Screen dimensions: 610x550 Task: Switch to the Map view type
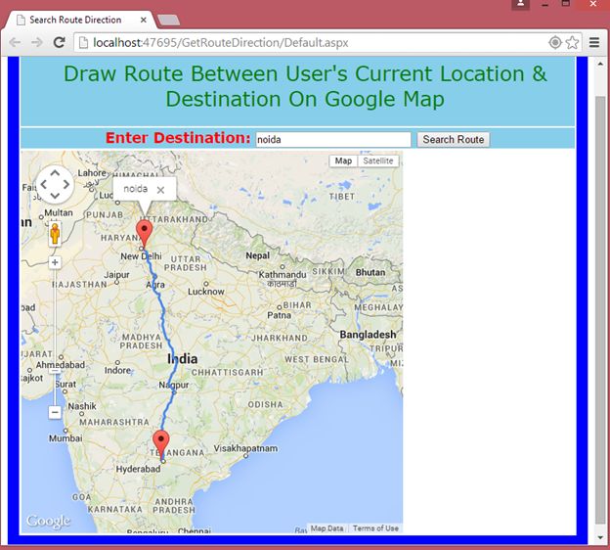coord(343,160)
